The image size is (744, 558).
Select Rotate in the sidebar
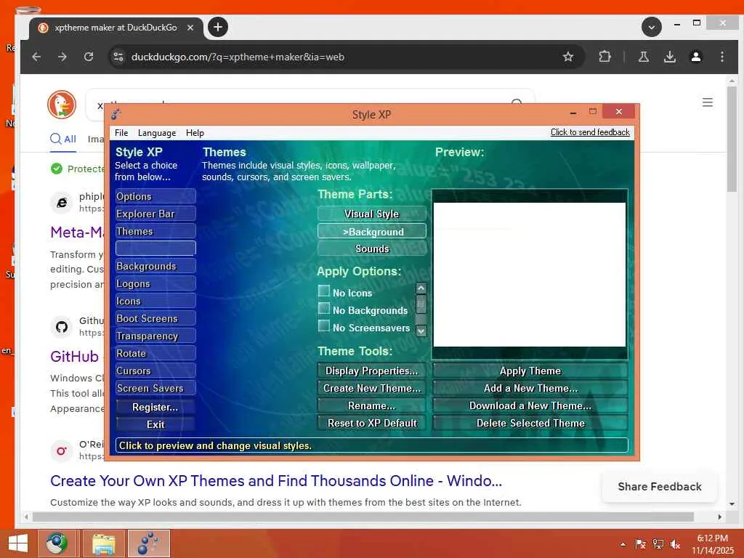(155, 354)
